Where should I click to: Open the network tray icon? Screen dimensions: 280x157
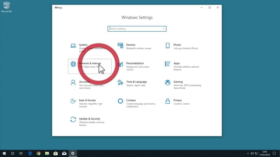click(x=256, y=153)
